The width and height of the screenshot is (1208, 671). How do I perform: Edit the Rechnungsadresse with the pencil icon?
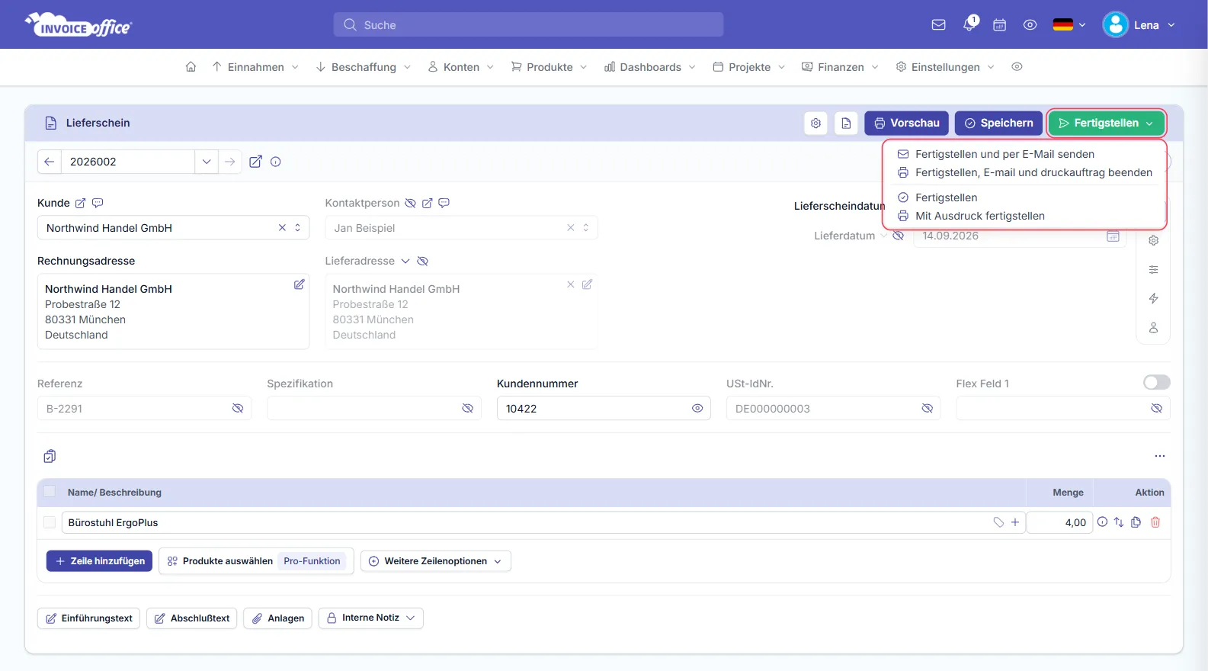click(x=299, y=284)
